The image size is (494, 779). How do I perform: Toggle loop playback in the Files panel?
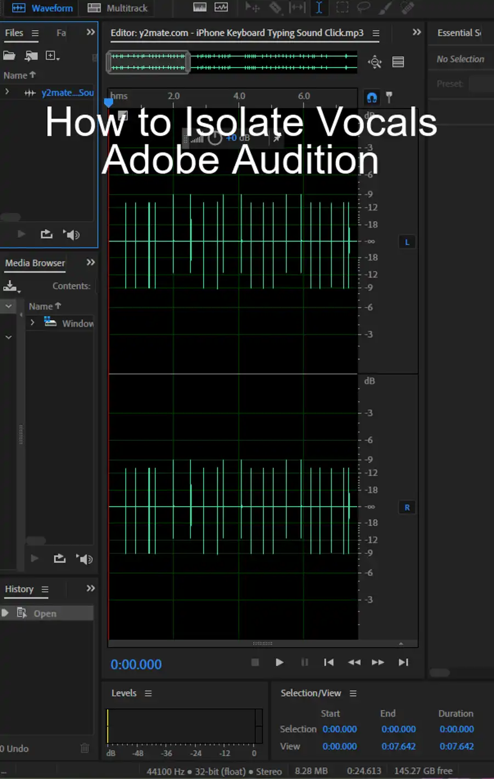tap(47, 234)
